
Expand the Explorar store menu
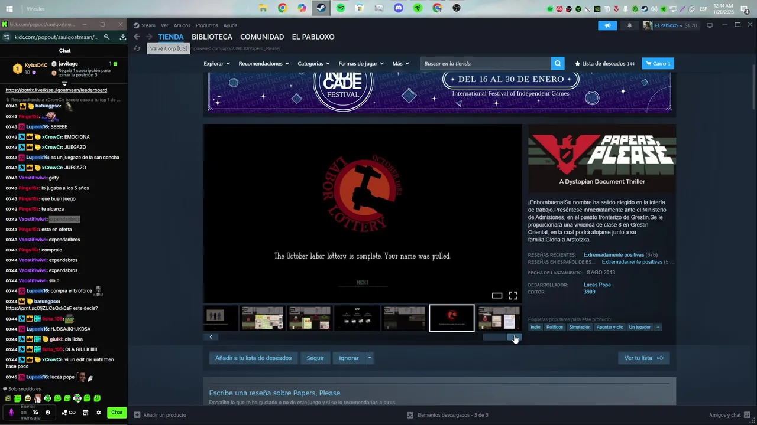(x=216, y=63)
